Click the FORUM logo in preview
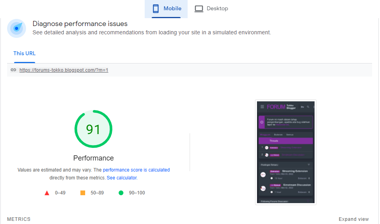Image resolution: width=380 pixels, height=224 pixels. tap(276, 107)
